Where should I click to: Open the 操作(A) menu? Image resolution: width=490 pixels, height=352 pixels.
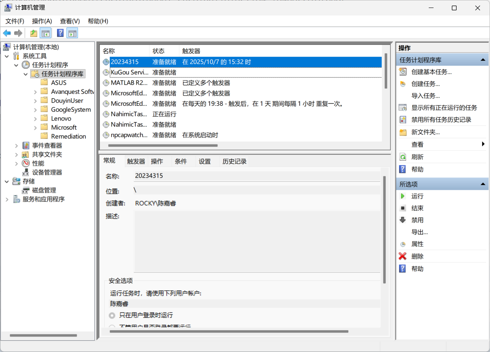pos(42,21)
